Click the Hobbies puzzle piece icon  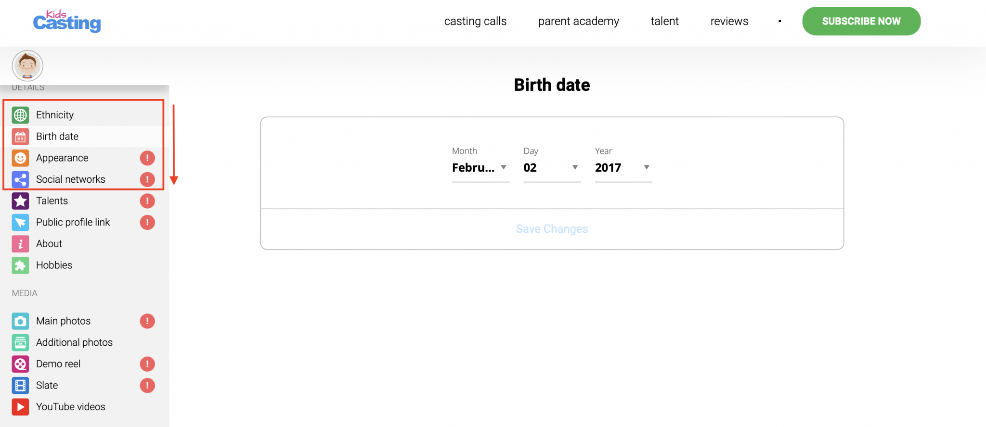20,265
